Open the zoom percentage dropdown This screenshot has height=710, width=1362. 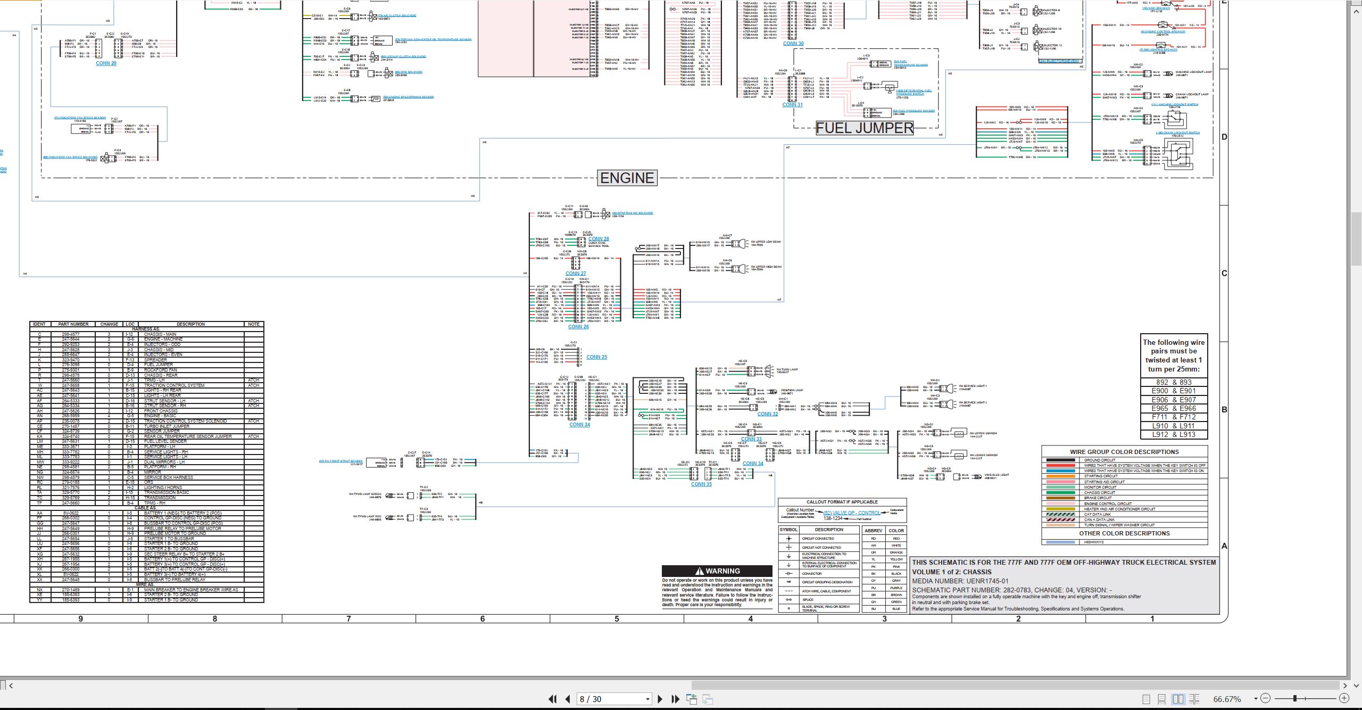pyautogui.click(x=1256, y=699)
